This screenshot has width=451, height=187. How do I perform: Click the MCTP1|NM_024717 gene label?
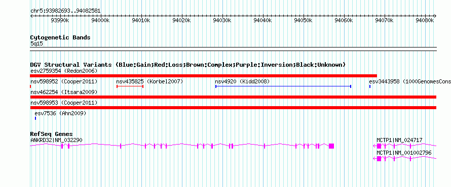click(399, 141)
